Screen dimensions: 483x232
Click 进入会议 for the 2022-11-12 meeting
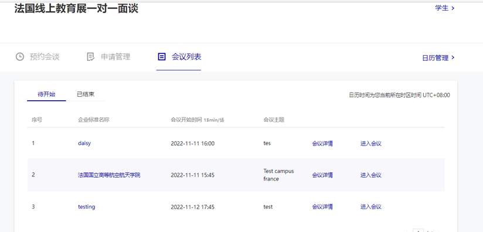(x=371, y=207)
